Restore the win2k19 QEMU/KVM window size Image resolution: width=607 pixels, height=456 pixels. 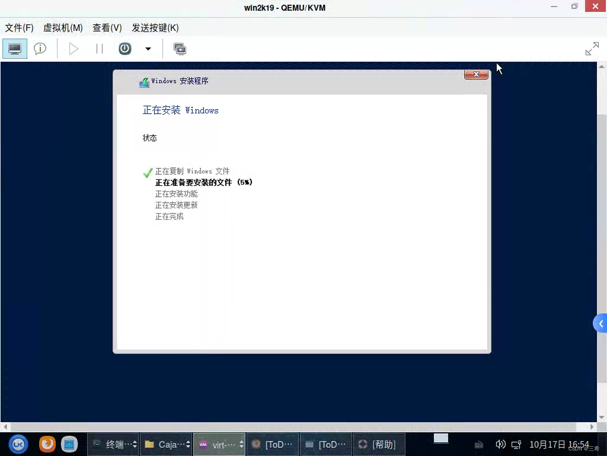coord(574,6)
